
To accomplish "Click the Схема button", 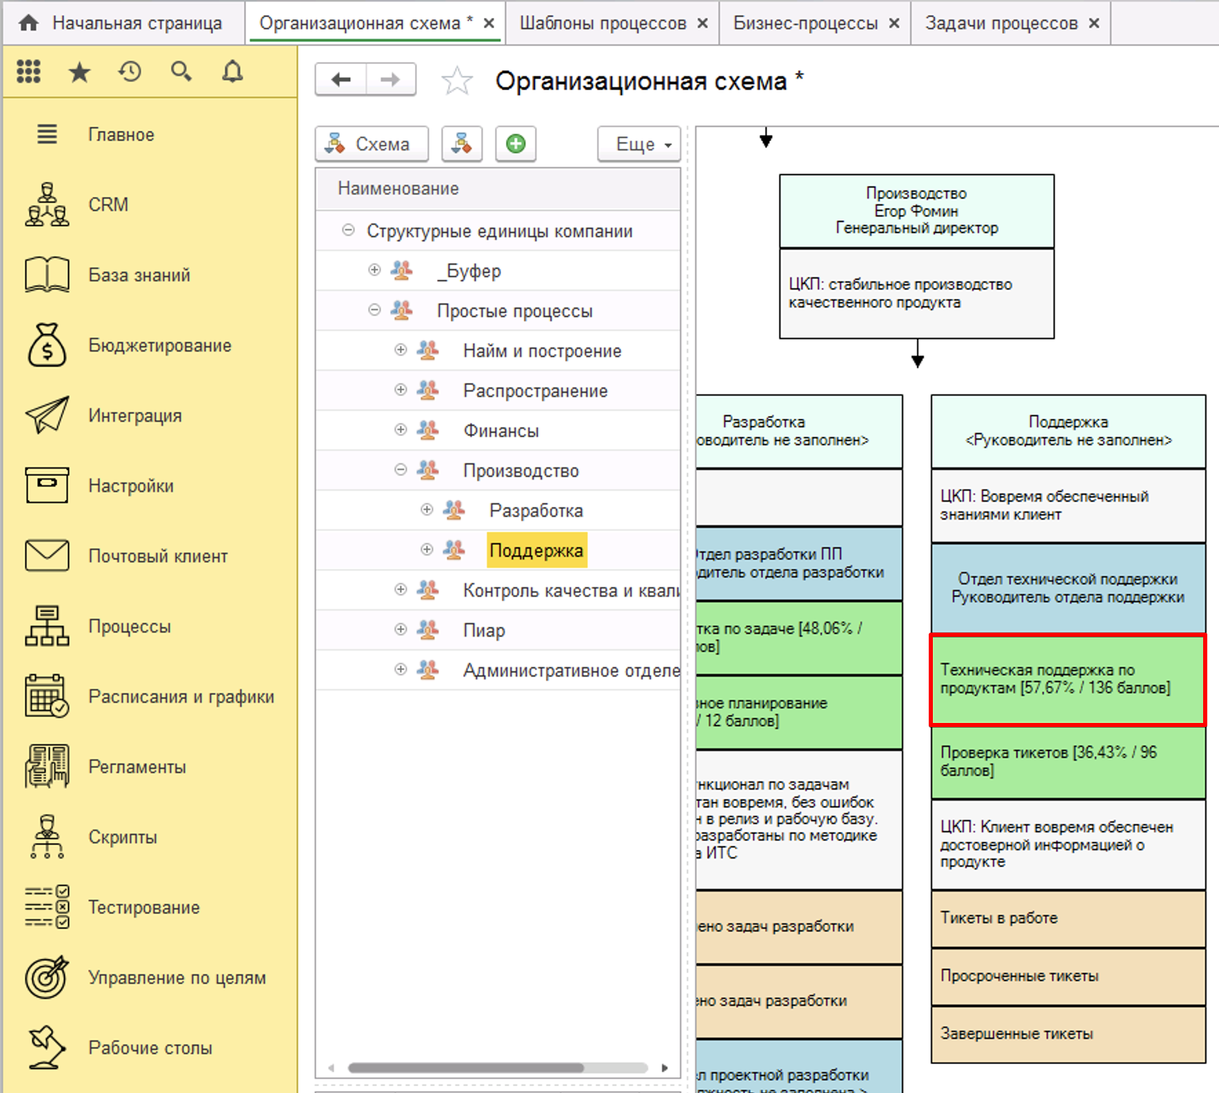I will [x=372, y=144].
